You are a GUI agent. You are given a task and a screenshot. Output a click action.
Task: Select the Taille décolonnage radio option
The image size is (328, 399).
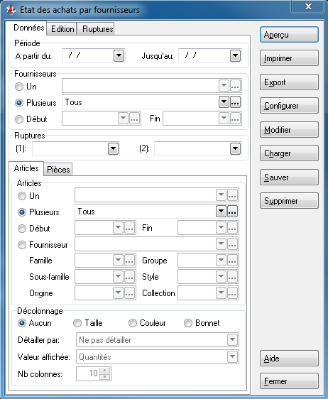pyautogui.click(x=77, y=323)
